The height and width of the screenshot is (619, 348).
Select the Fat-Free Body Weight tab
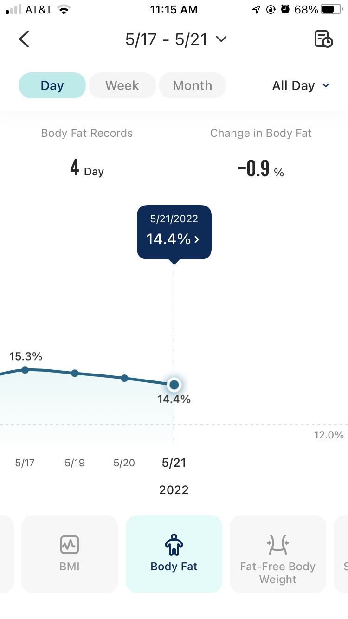pyautogui.click(x=278, y=554)
